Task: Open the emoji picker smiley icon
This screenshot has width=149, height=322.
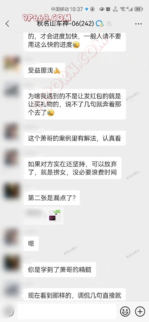Action: (x=125, y=311)
